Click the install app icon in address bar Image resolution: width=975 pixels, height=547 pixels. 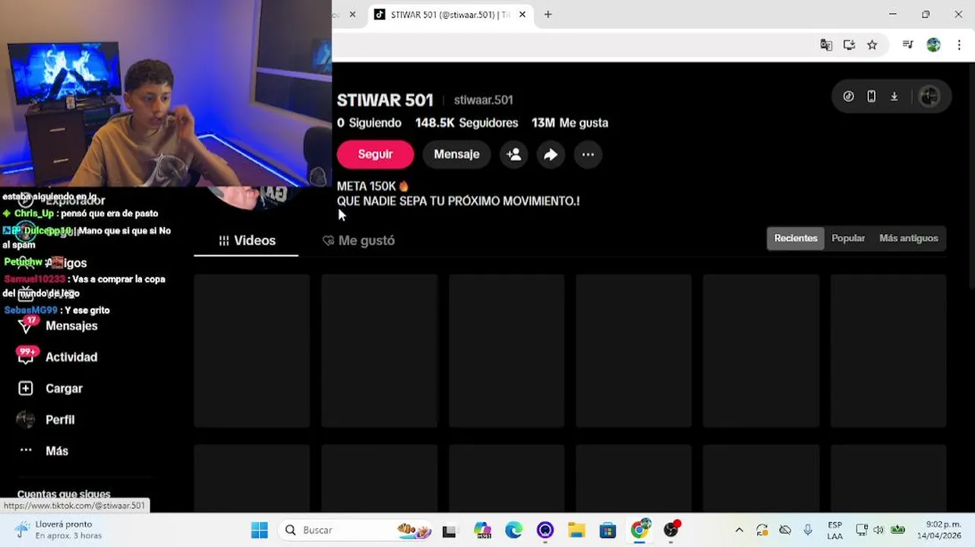tap(849, 45)
